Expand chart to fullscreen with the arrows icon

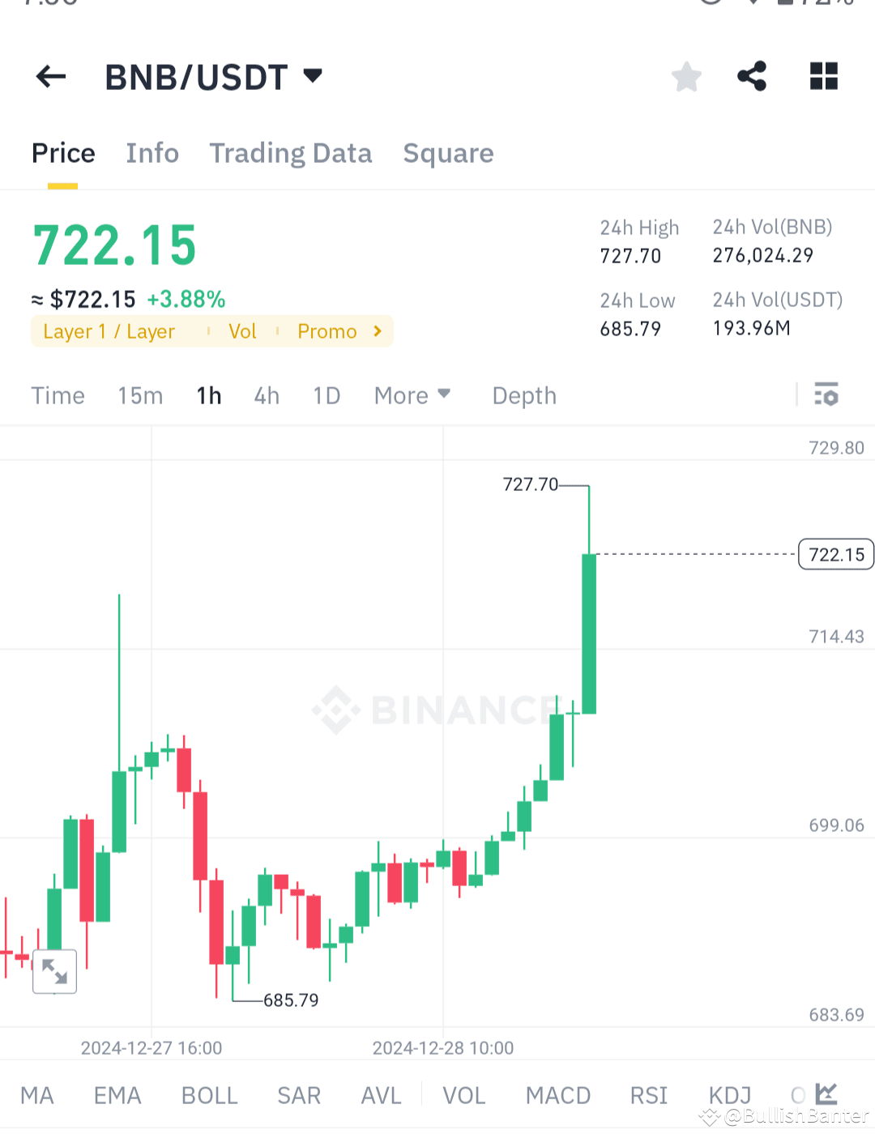[x=54, y=971]
